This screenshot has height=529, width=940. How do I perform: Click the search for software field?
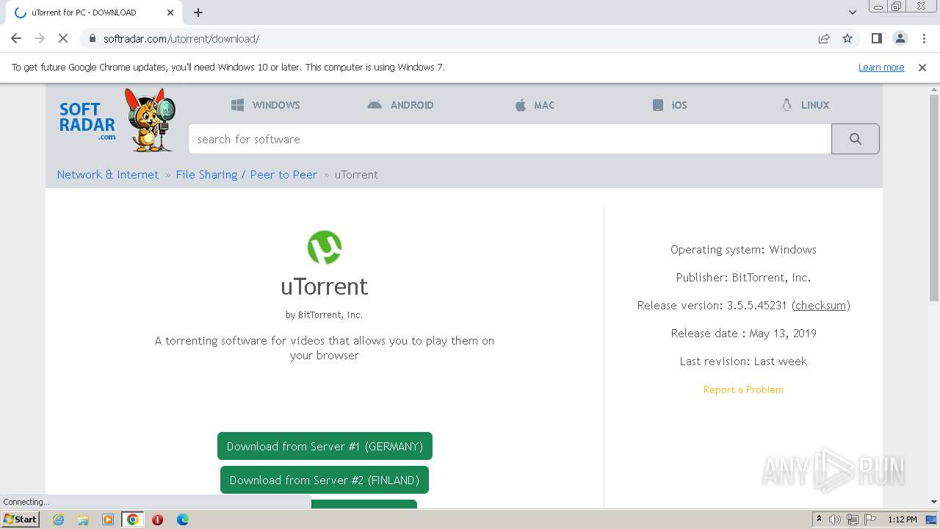tap(510, 139)
